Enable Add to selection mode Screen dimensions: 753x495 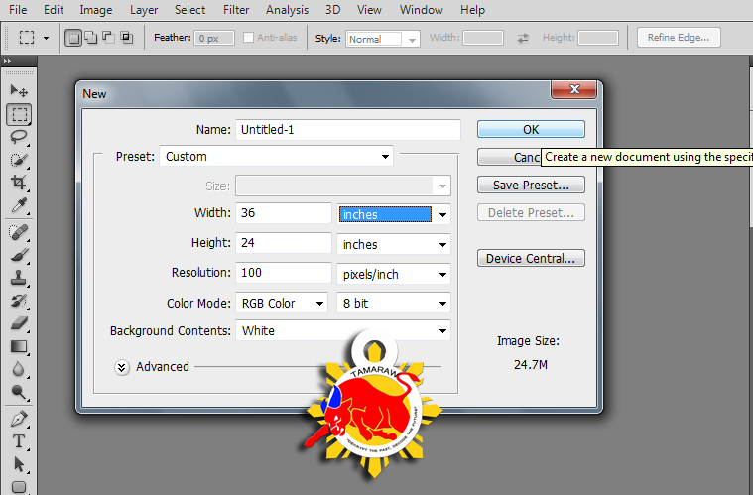coord(90,38)
